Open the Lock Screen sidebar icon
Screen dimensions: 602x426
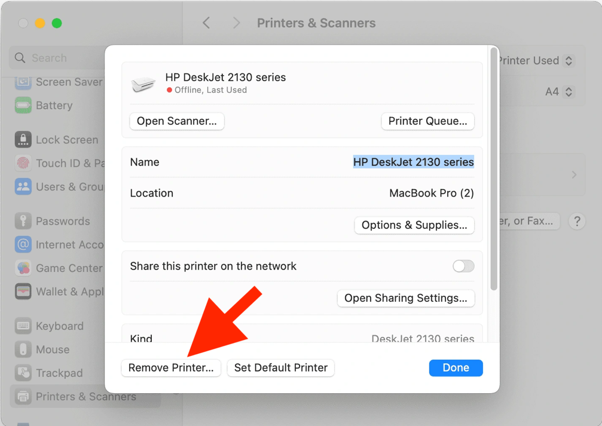click(x=23, y=140)
